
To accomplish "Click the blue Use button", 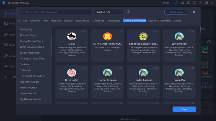I will [x=184, y=109].
